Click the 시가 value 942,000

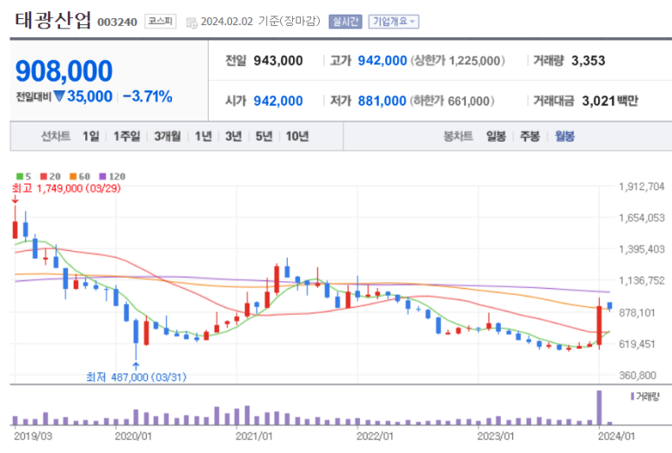[278, 101]
